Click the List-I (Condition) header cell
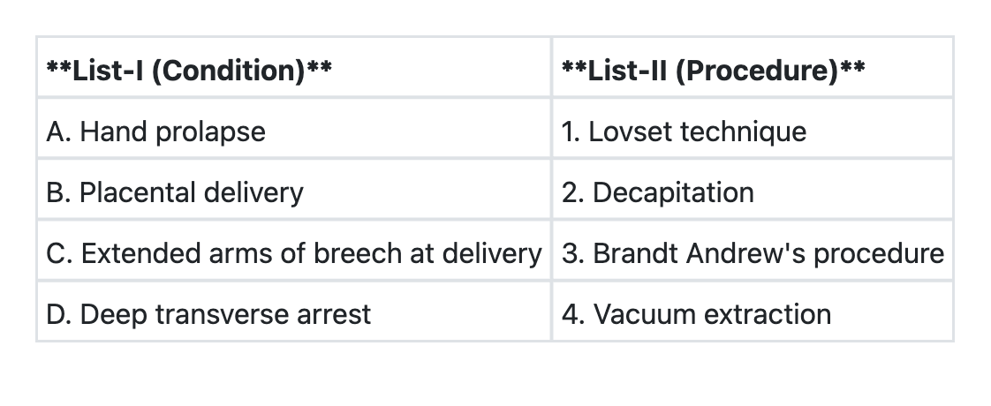The height and width of the screenshot is (406, 991). (189, 70)
